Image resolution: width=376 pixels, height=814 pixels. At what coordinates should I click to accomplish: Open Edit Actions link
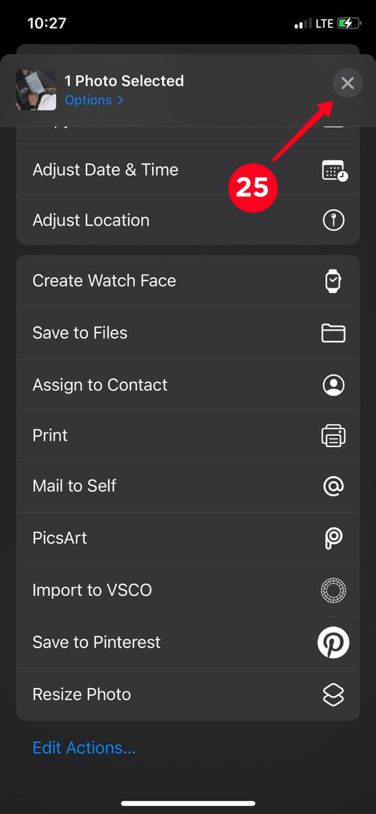pyautogui.click(x=84, y=748)
